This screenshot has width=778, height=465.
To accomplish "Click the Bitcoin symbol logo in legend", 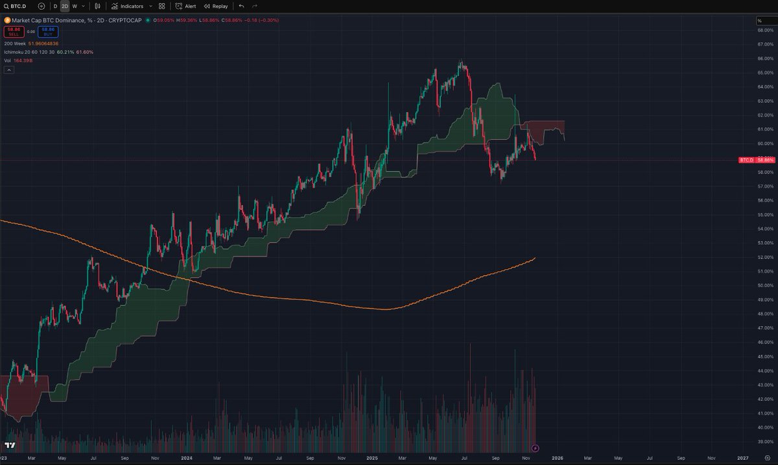I will coord(7,21).
